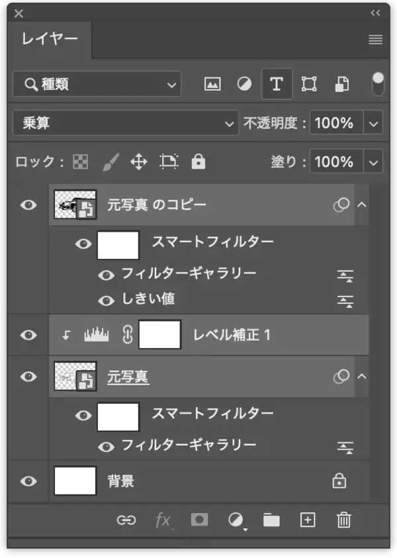Select the underlined 元写真 layer name
This screenshot has width=397, height=558.
click(x=128, y=377)
